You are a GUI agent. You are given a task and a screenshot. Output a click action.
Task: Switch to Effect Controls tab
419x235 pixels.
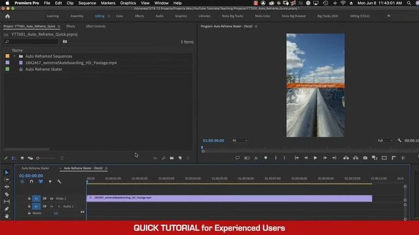pyautogui.click(x=96, y=26)
